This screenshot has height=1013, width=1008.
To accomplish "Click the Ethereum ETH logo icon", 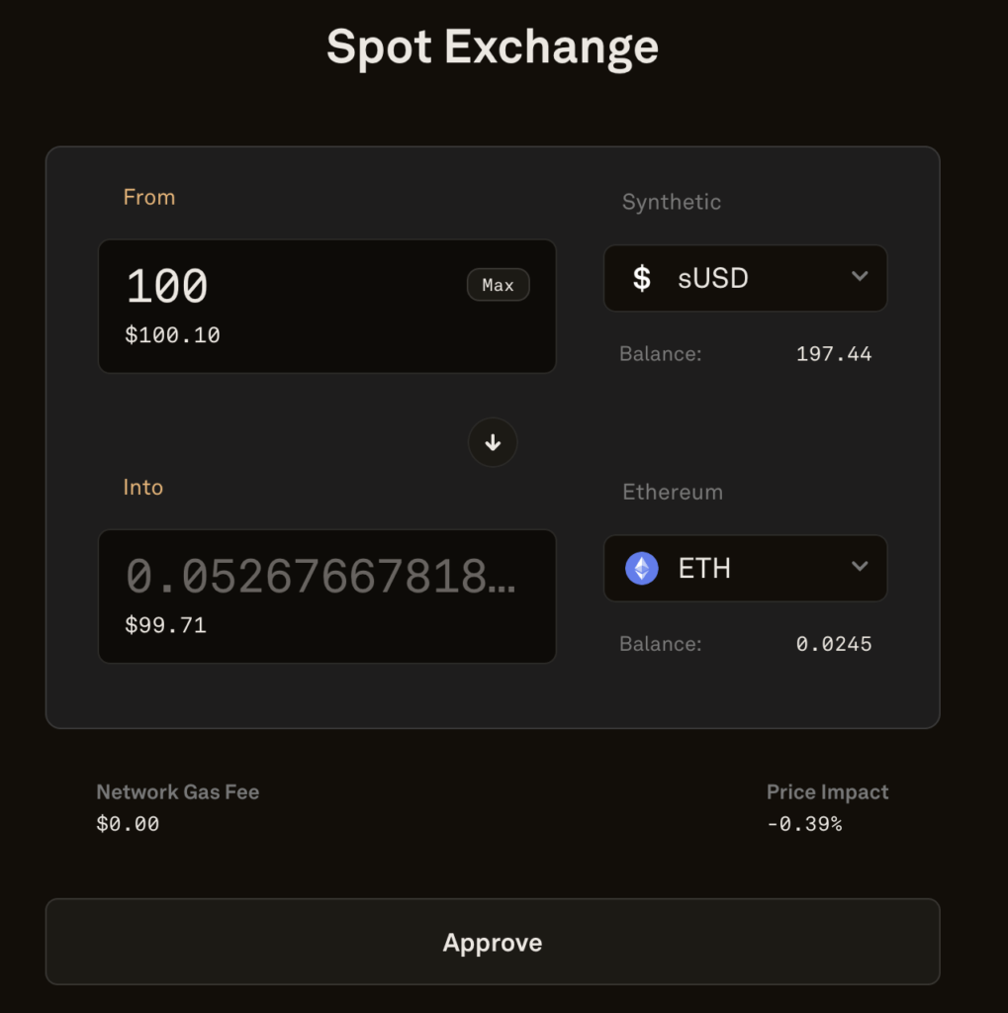I will tap(642, 569).
